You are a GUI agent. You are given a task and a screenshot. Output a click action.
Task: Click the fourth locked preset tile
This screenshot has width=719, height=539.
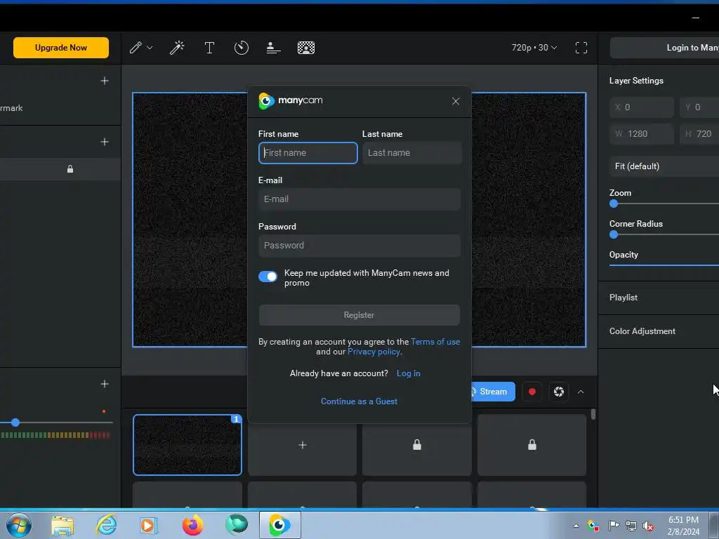pyautogui.click(x=532, y=444)
